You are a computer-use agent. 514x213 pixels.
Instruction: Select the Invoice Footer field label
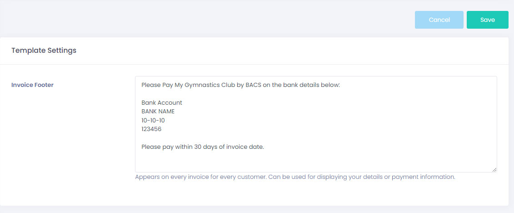(x=32, y=85)
